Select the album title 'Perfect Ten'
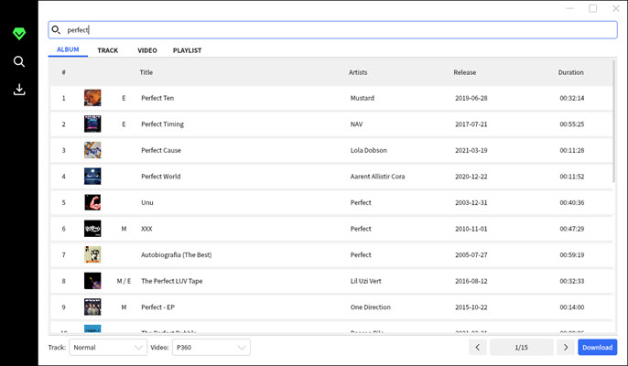The width and height of the screenshot is (628, 366). [157, 98]
